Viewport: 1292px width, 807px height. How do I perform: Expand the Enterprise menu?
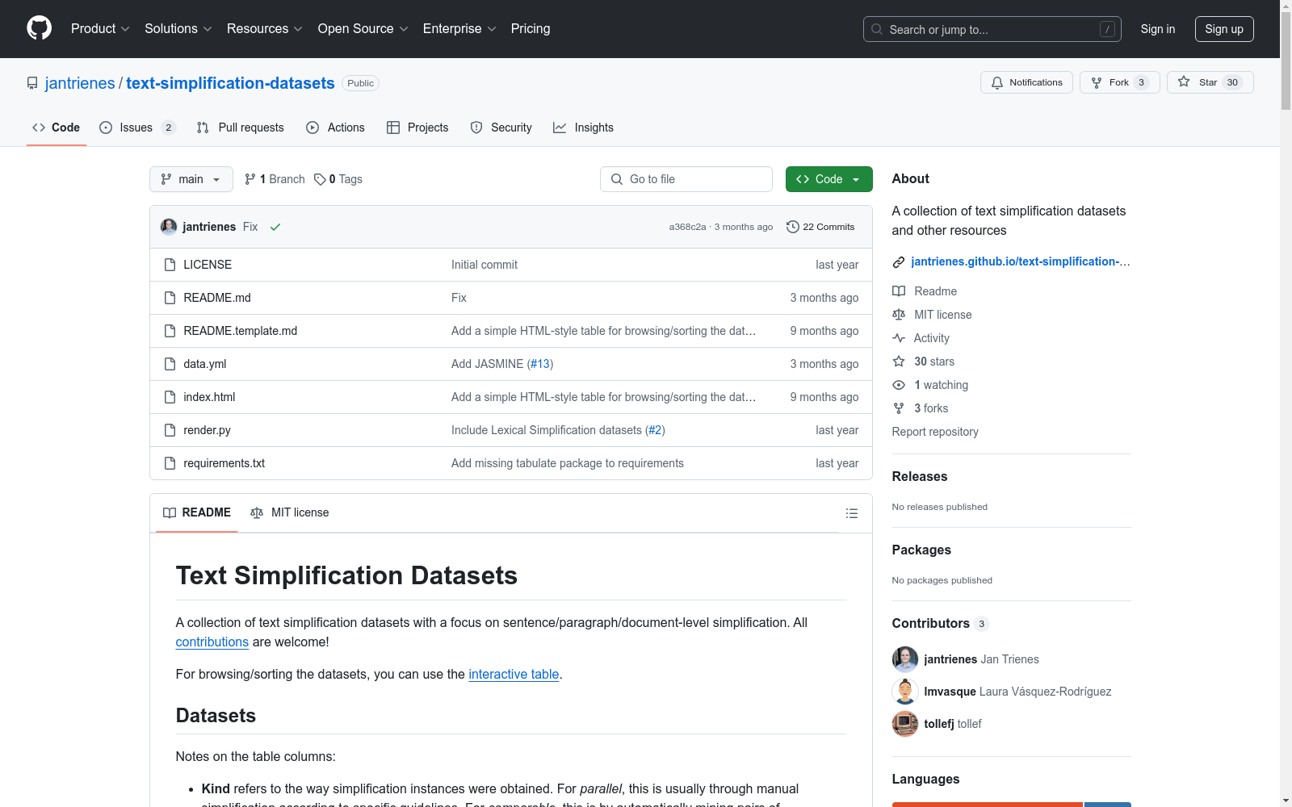pos(459,28)
